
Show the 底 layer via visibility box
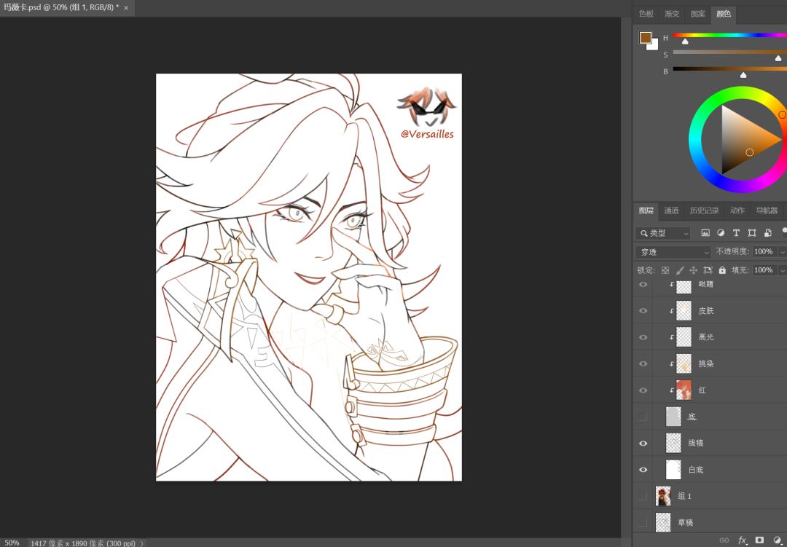[643, 417]
